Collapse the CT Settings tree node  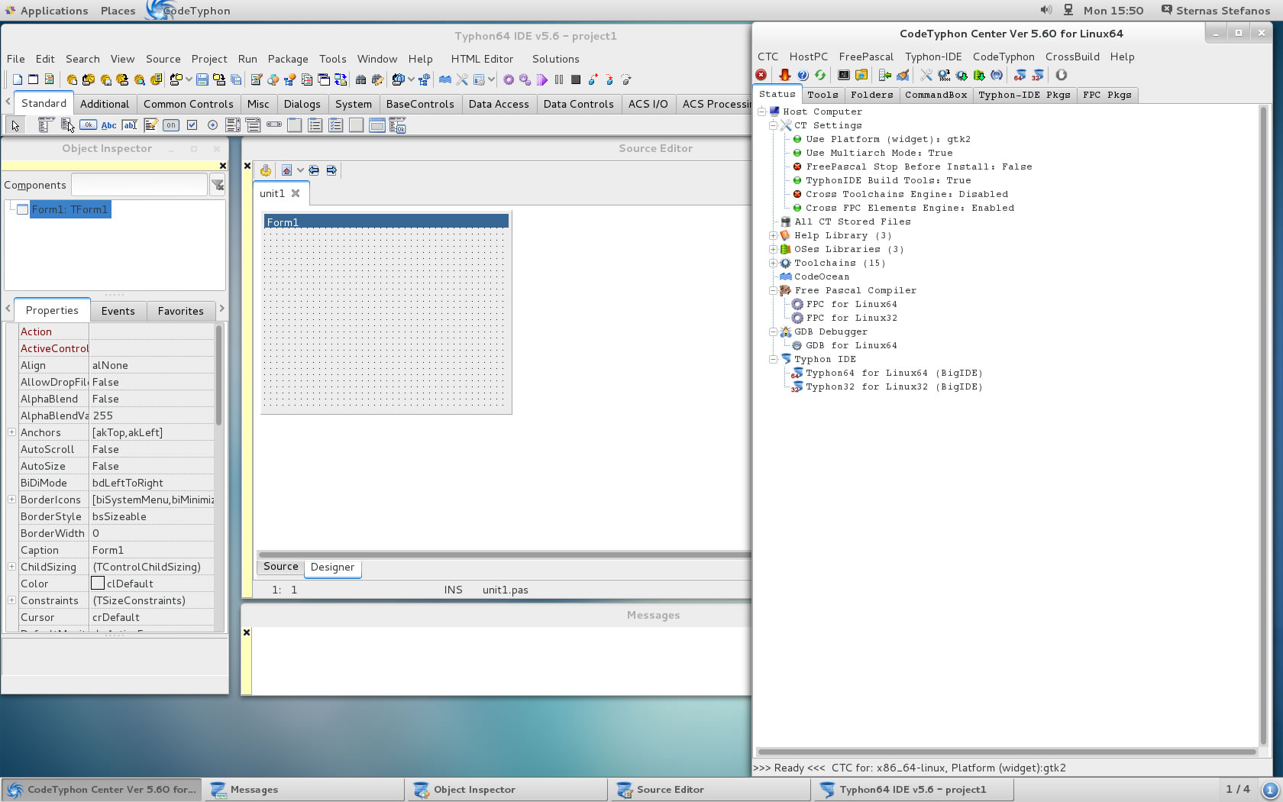(773, 125)
